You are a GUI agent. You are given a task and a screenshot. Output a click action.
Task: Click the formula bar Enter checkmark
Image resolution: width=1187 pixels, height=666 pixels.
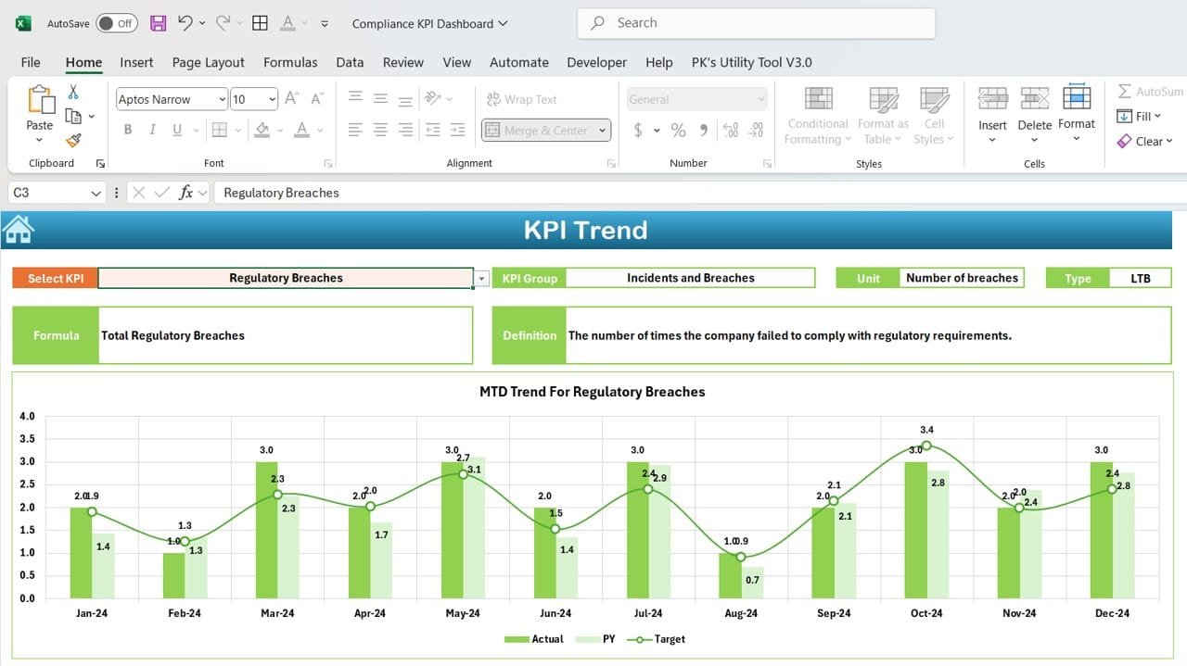pos(161,193)
